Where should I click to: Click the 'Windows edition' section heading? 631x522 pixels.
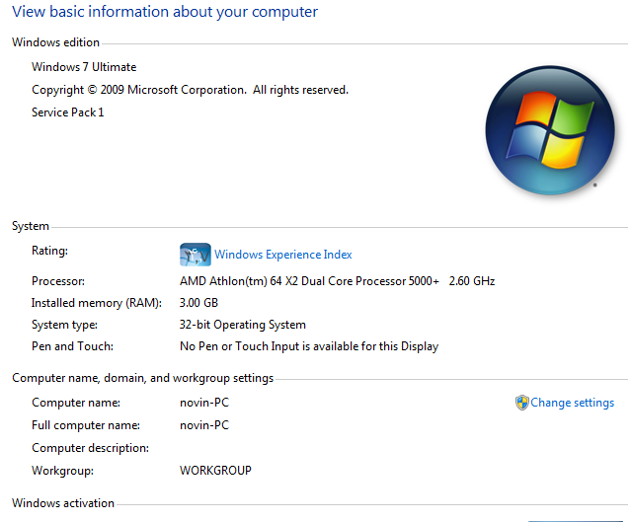coord(55,42)
